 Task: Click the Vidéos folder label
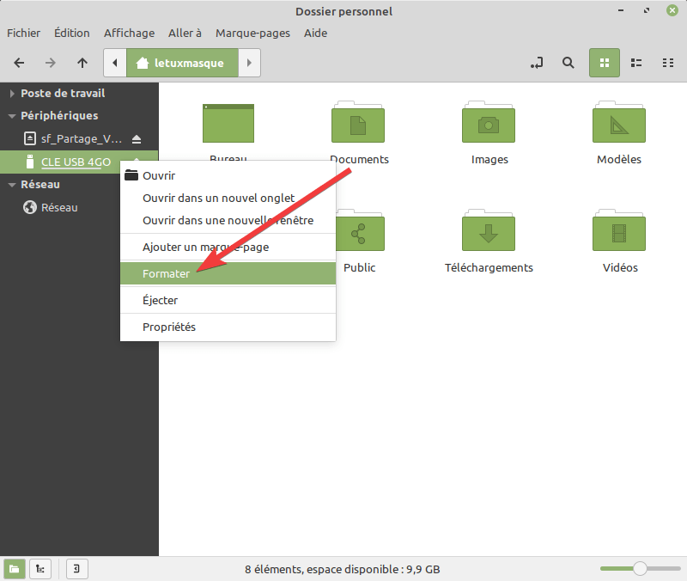pos(620,268)
